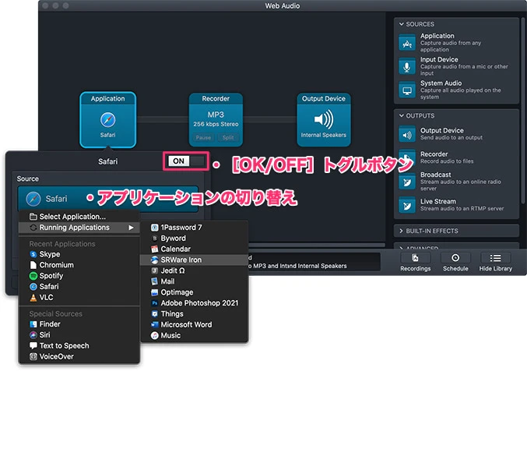
Task: Choose SRWare Iron from running applications
Action: point(180,260)
